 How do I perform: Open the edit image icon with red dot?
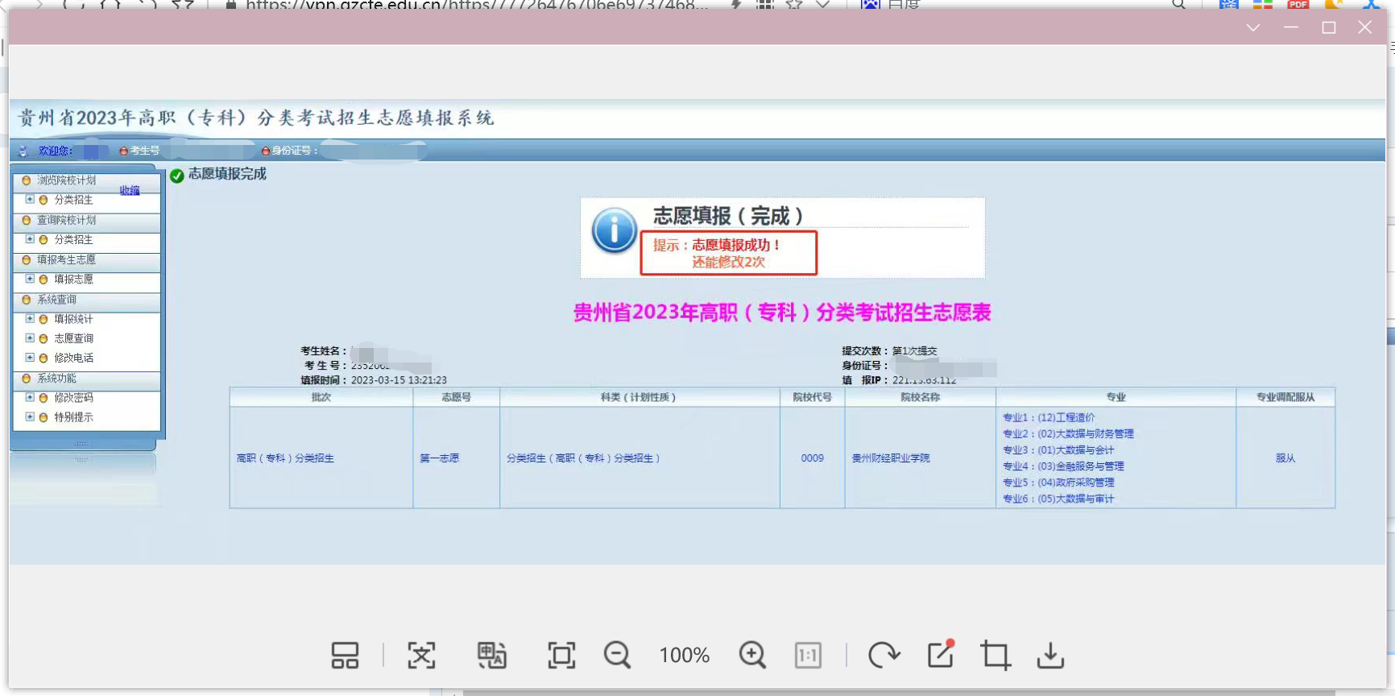940,655
